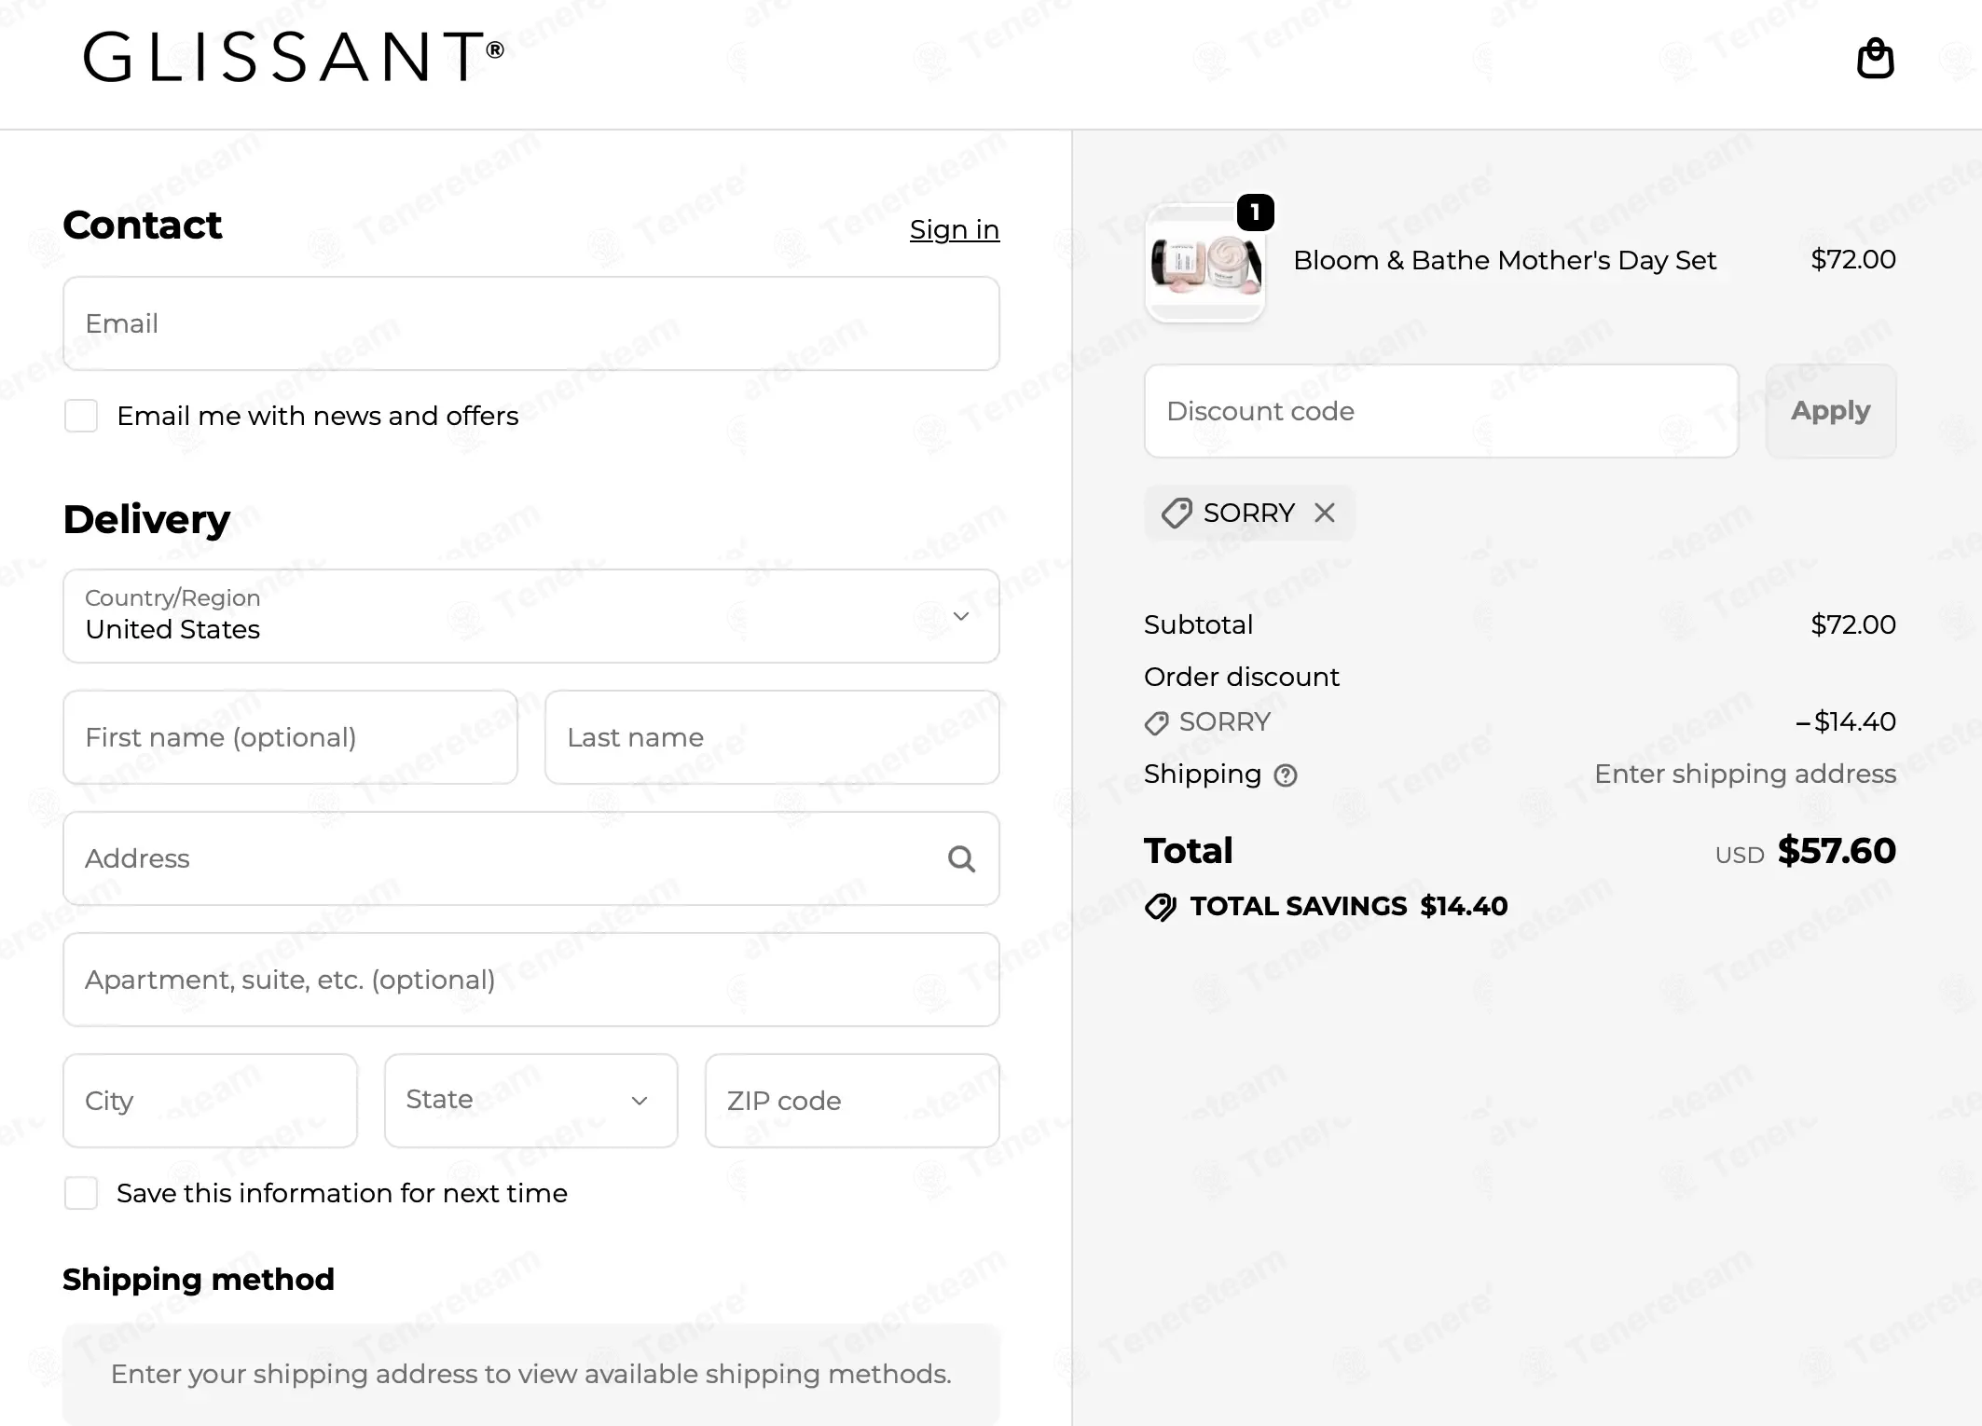Screen dimensions: 1982x1426
Task: Open the shopping bag icon
Action: 1875,58
